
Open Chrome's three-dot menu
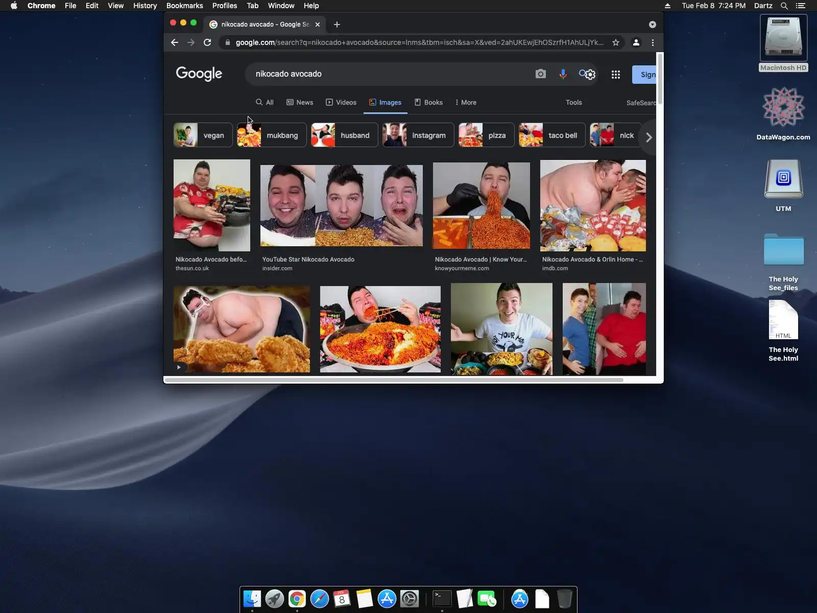653,42
